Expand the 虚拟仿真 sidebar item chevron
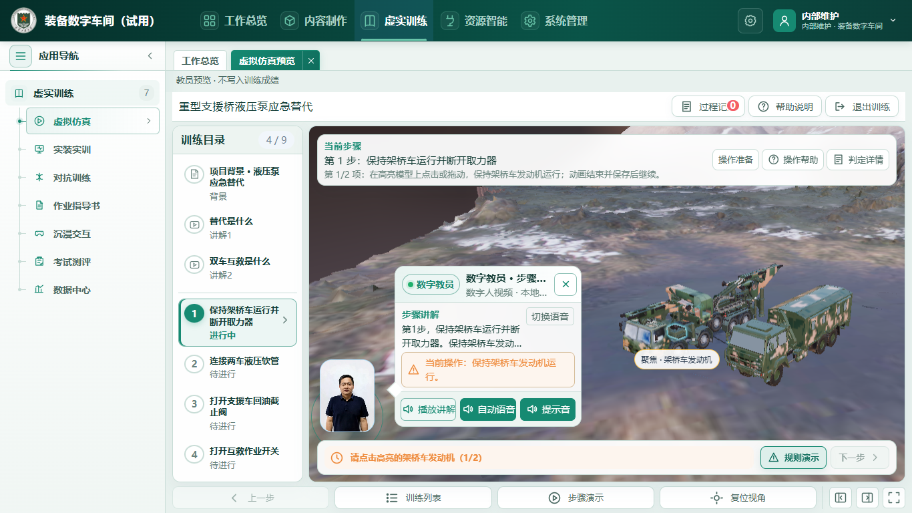Screen dimensions: 912x513 click(x=148, y=122)
